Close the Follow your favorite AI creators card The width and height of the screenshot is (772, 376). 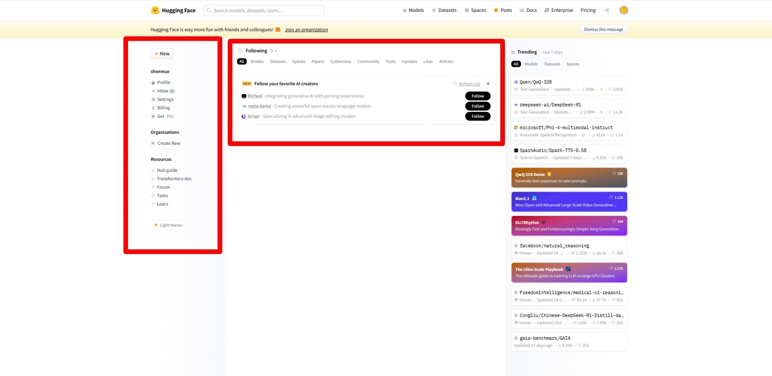pyautogui.click(x=488, y=84)
